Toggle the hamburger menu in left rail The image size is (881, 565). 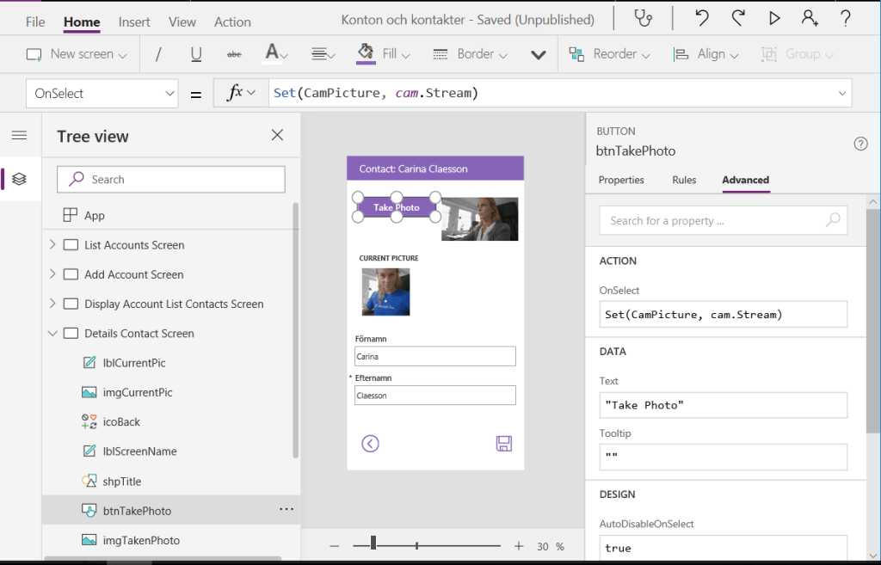point(19,136)
